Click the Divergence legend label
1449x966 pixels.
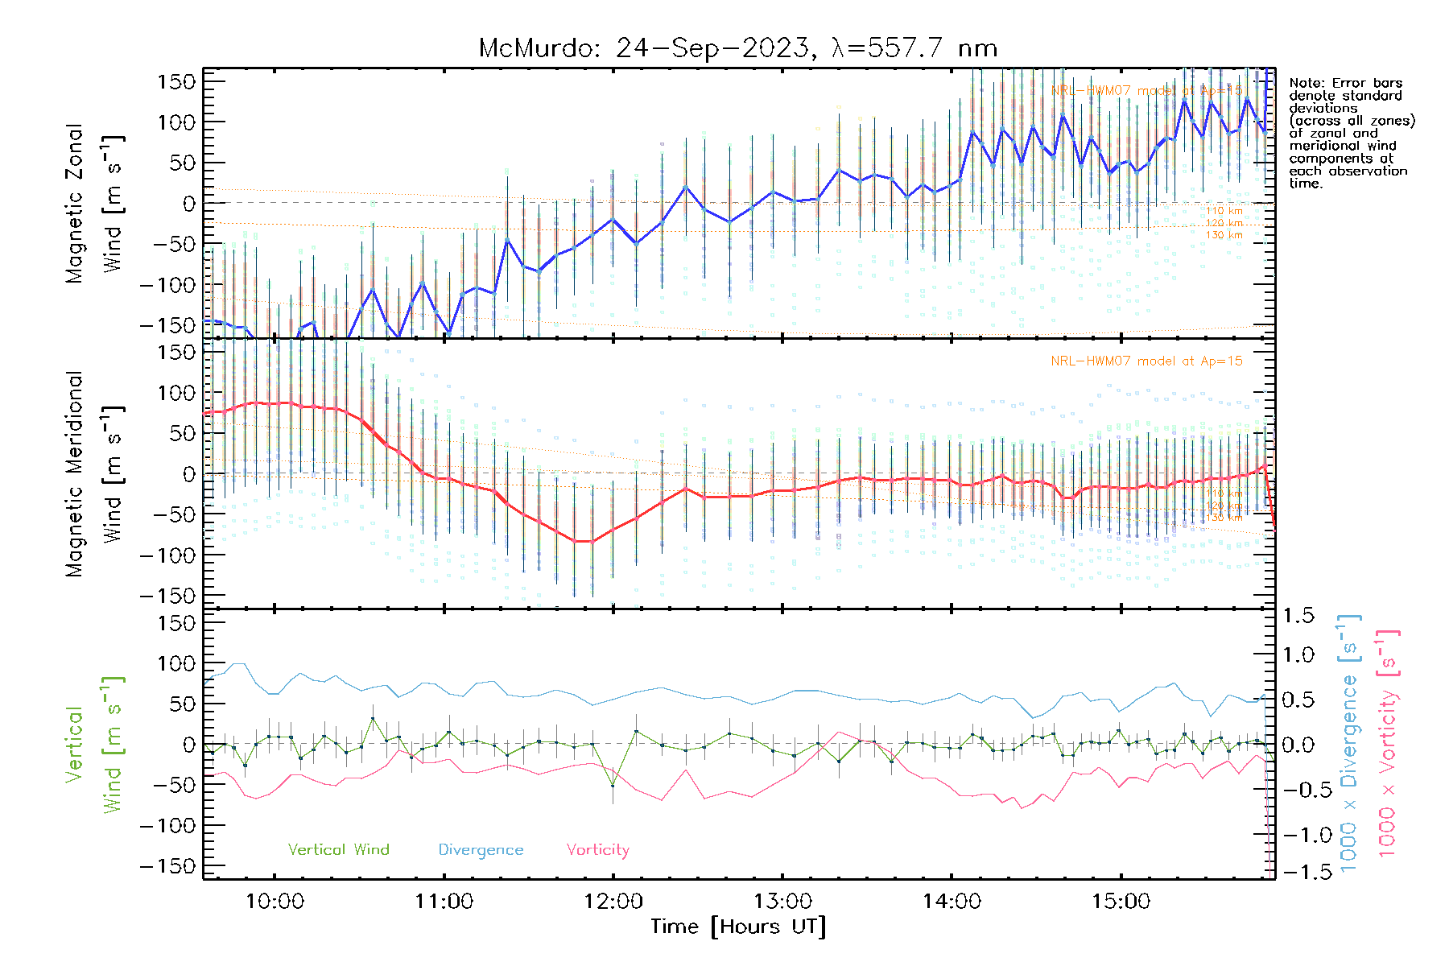pos(481,850)
